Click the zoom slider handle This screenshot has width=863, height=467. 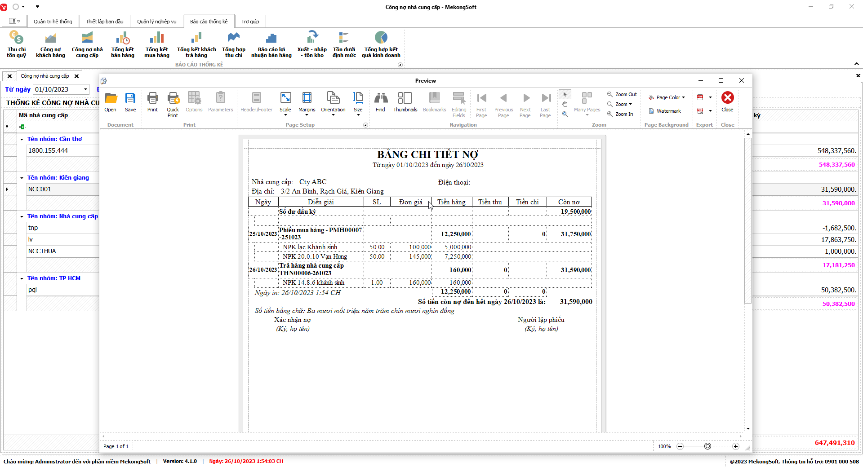pyautogui.click(x=707, y=446)
